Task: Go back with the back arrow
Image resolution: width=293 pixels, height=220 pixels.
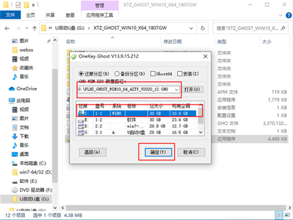Action: pos(7,28)
